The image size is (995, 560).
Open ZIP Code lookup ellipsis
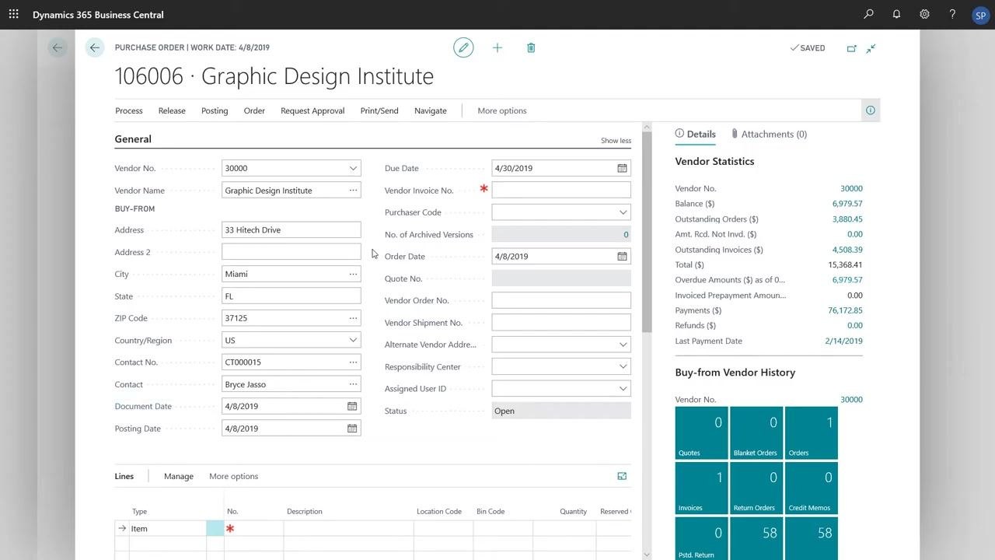pos(353,318)
